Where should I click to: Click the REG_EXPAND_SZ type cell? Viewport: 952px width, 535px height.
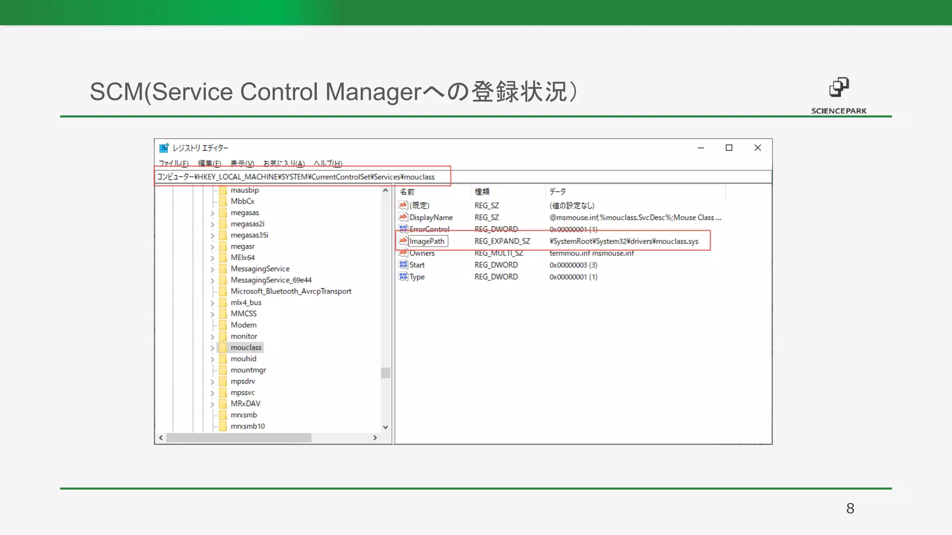click(502, 241)
